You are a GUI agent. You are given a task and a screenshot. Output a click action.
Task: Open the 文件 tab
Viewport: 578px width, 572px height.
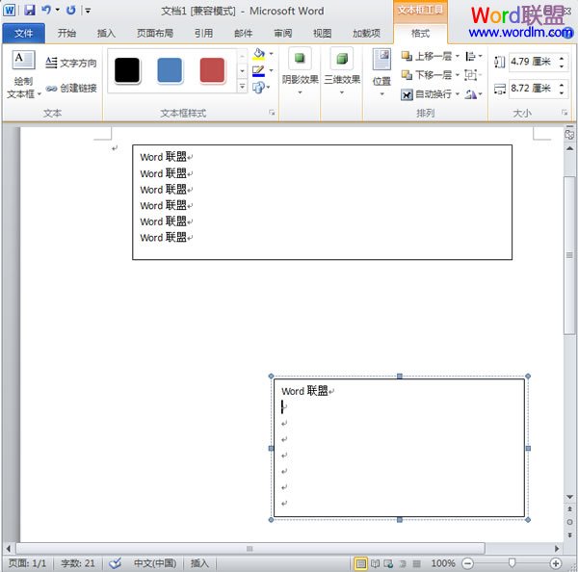click(x=23, y=34)
